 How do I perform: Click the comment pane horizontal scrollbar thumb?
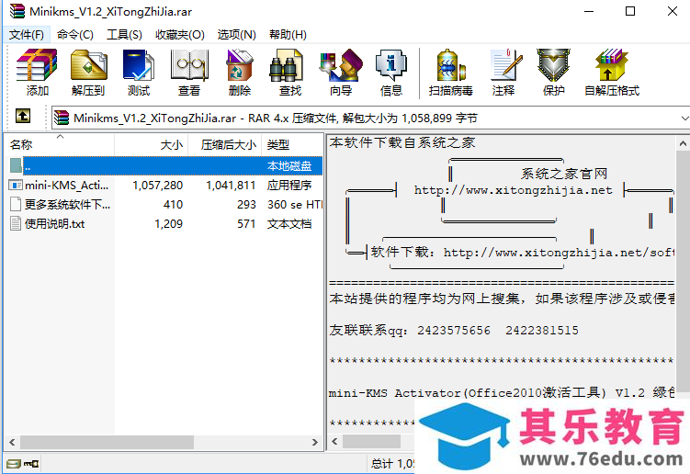click(x=372, y=441)
